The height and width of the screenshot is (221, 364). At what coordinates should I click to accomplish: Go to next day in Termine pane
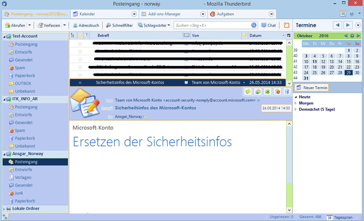click(348, 25)
